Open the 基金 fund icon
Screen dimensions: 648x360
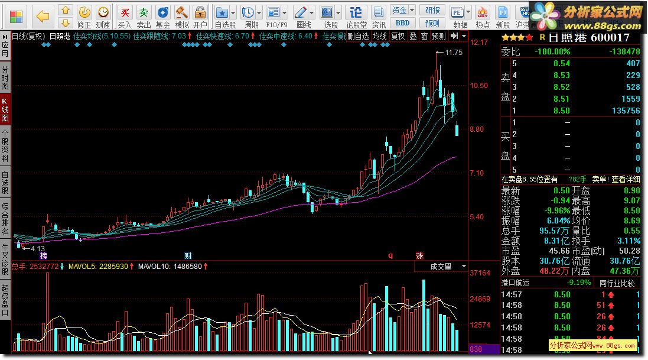pos(163,17)
